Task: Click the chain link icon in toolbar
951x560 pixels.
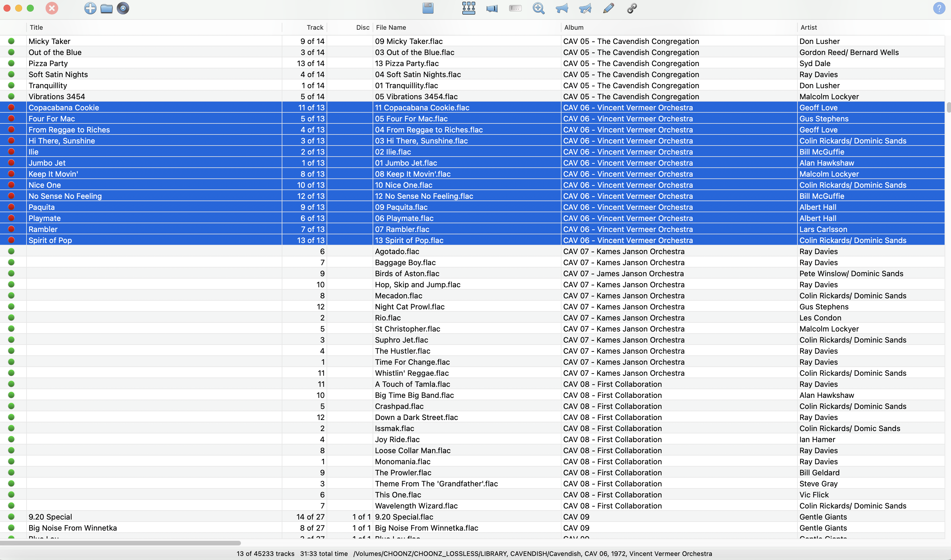Action: pyautogui.click(x=632, y=8)
